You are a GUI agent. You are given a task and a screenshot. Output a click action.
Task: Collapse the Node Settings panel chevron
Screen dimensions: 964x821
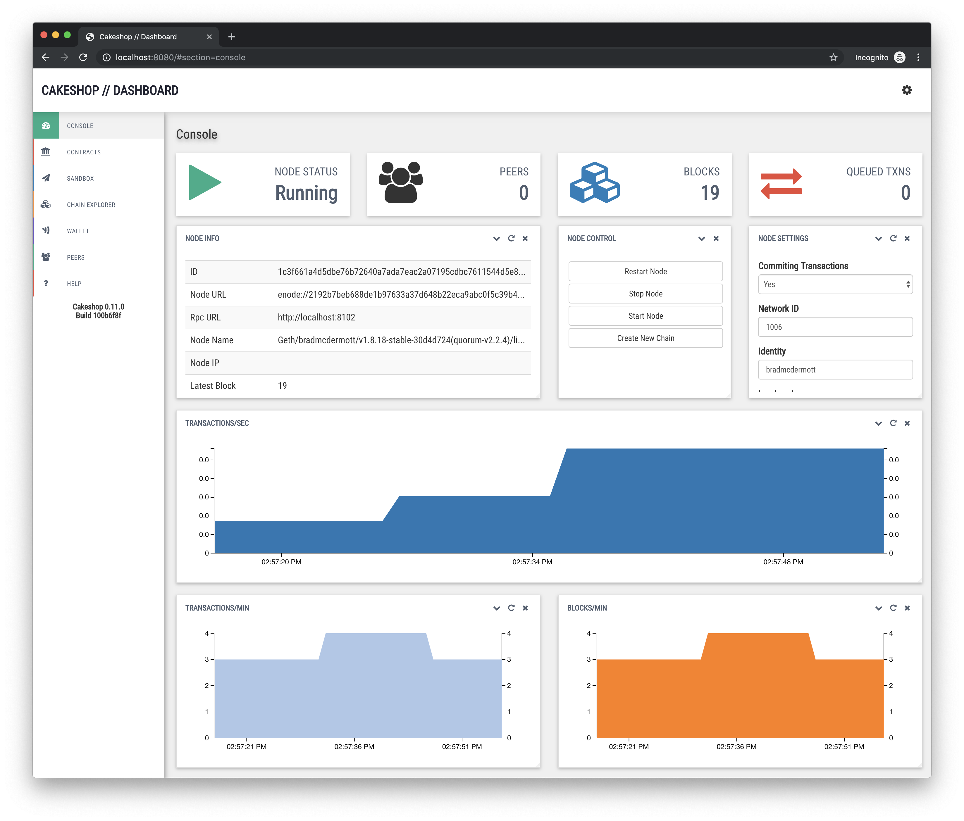[x=878, y=239]
